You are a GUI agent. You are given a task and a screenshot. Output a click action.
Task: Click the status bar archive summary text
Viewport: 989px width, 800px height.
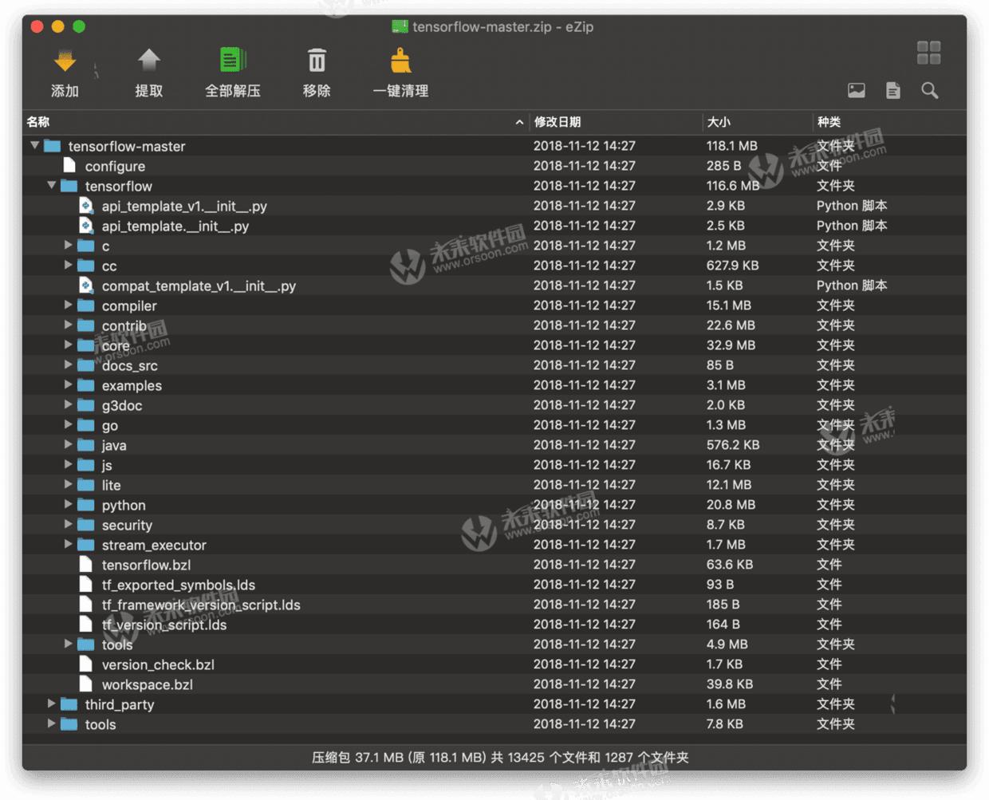(x=500, y=757)
